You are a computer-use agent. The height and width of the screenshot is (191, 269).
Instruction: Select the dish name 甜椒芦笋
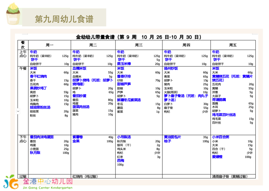tap(124, 84)
